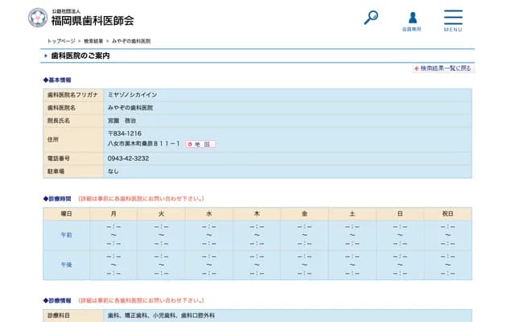Screen dimensions: 515x322
Task: Click the 福岡県歯科医師会 site title text
Action: point(93,20)
